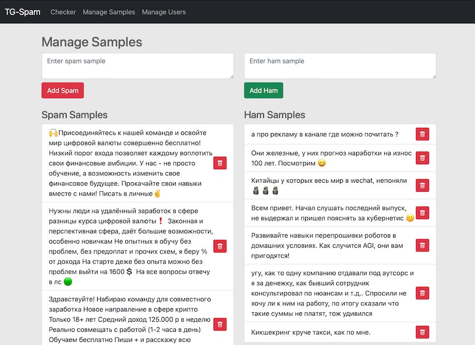Click the Add Ham button

tap(263, 90)
